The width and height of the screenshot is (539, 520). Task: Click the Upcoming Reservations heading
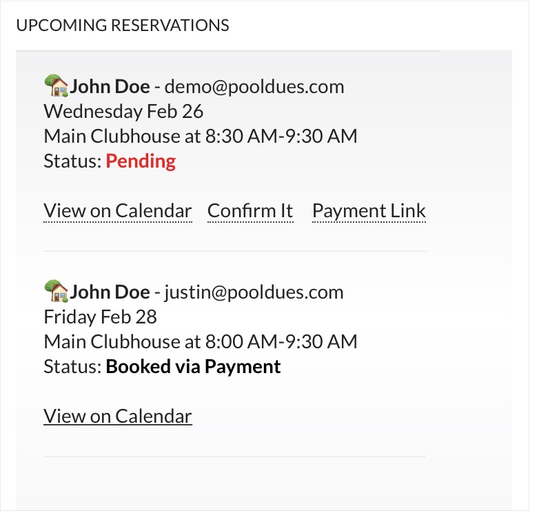(x=123, y=26)
